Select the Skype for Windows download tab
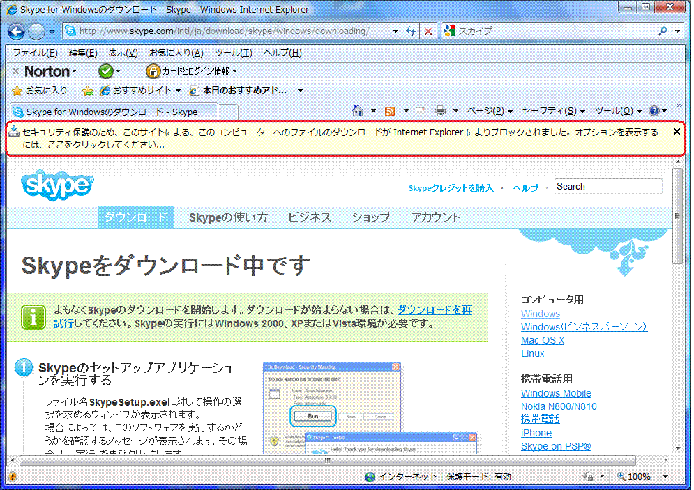694x490 pixels. [x=113, y=112]
